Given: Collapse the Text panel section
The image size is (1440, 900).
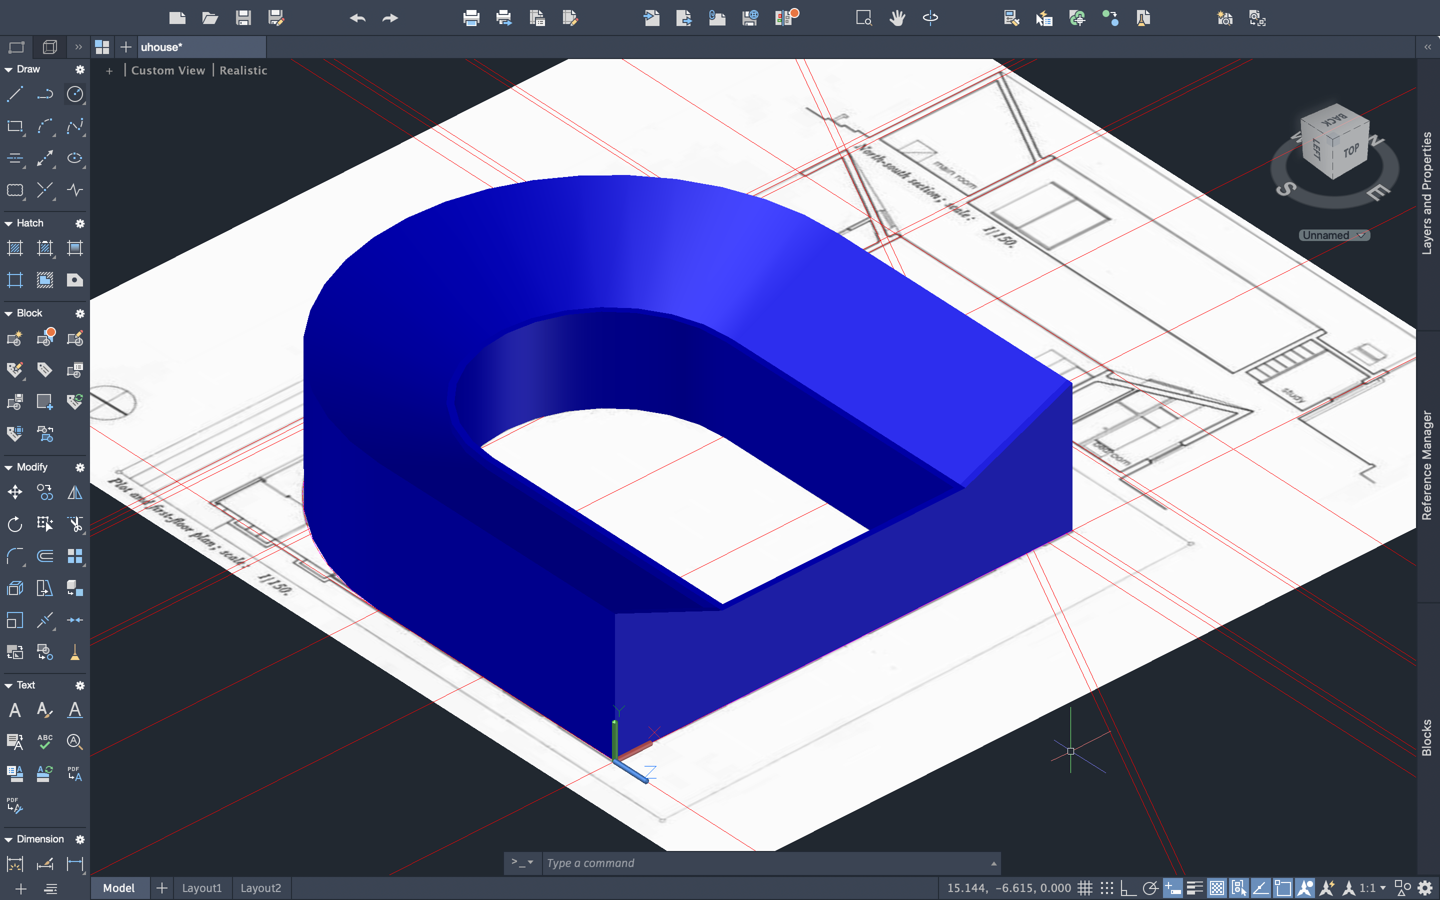Looking at the screenshot, I should [8, 685].
